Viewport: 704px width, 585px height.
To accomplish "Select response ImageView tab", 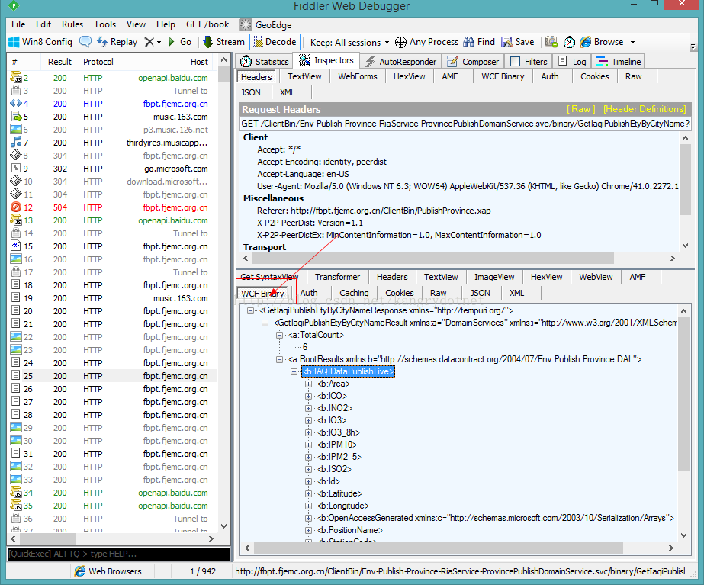I will click(494, 277).
